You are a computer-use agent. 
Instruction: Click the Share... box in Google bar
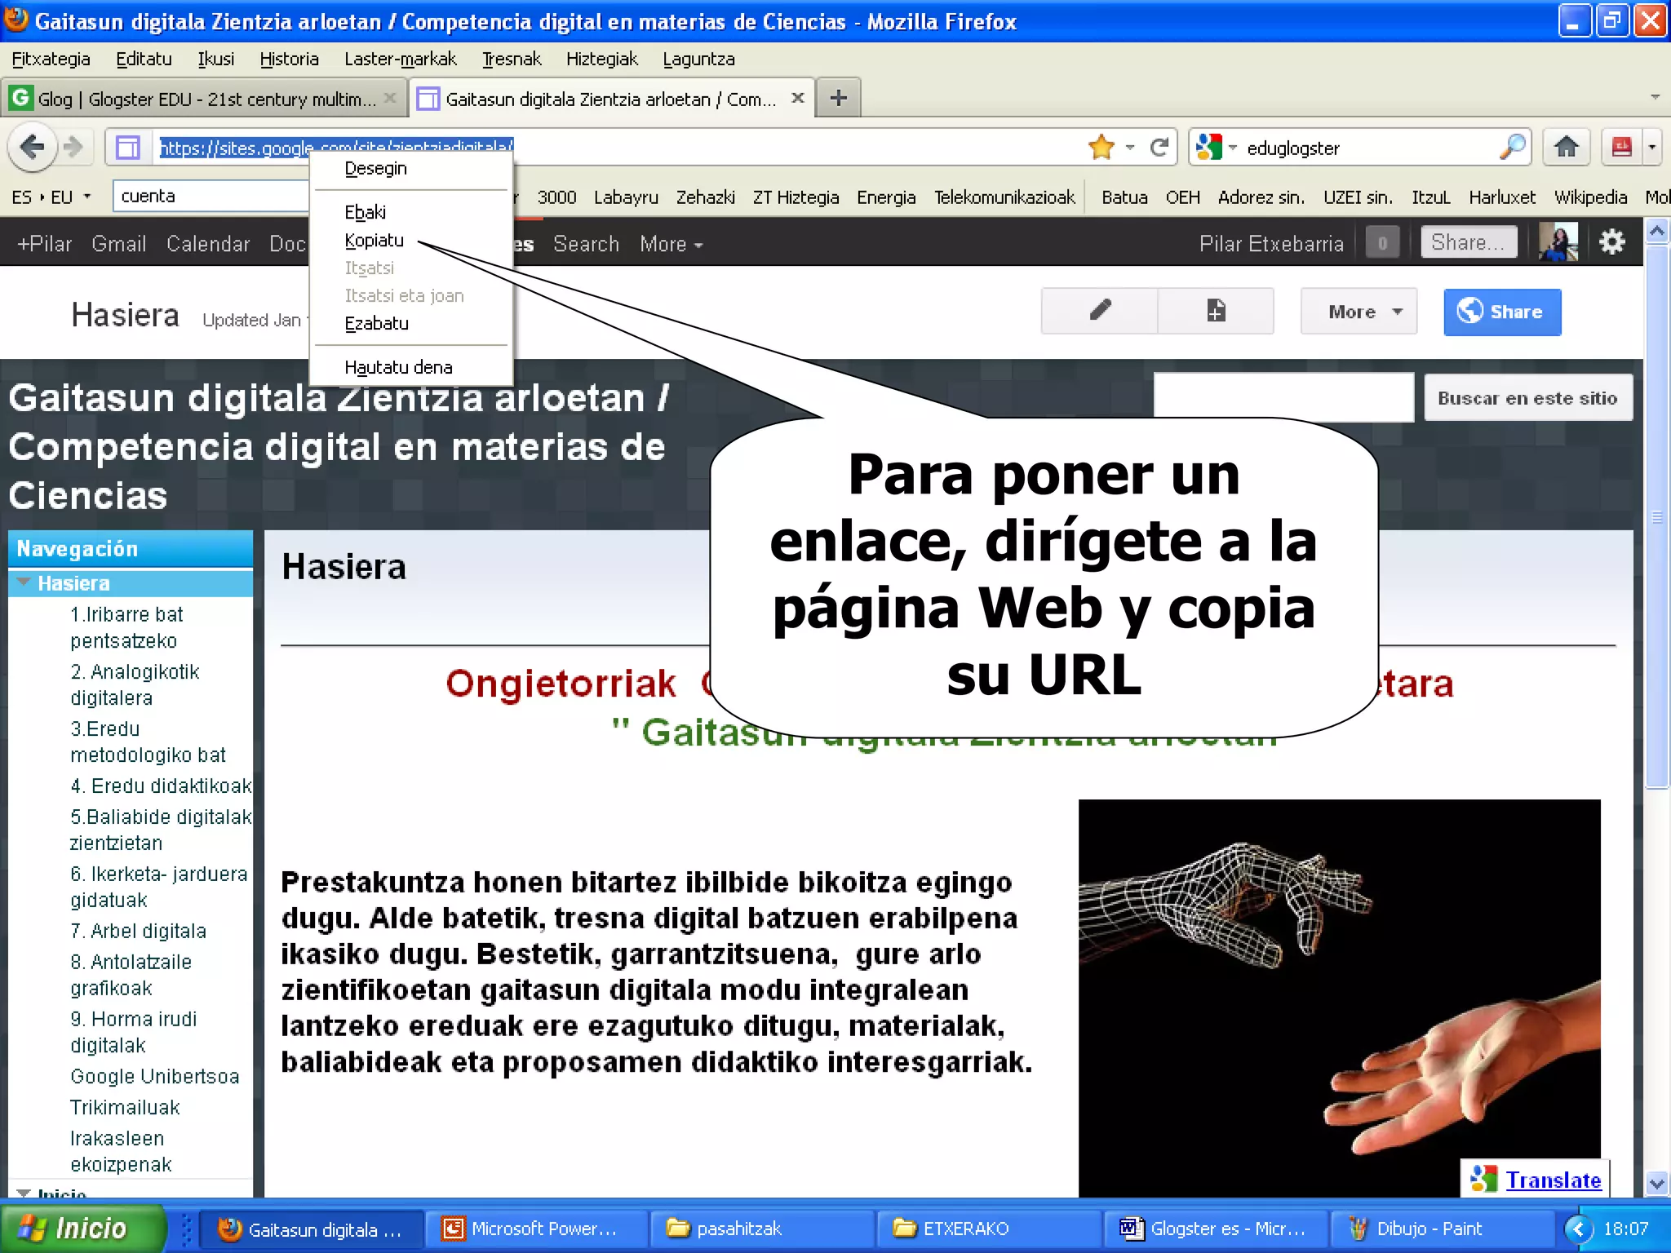[x=1469, y=242]
